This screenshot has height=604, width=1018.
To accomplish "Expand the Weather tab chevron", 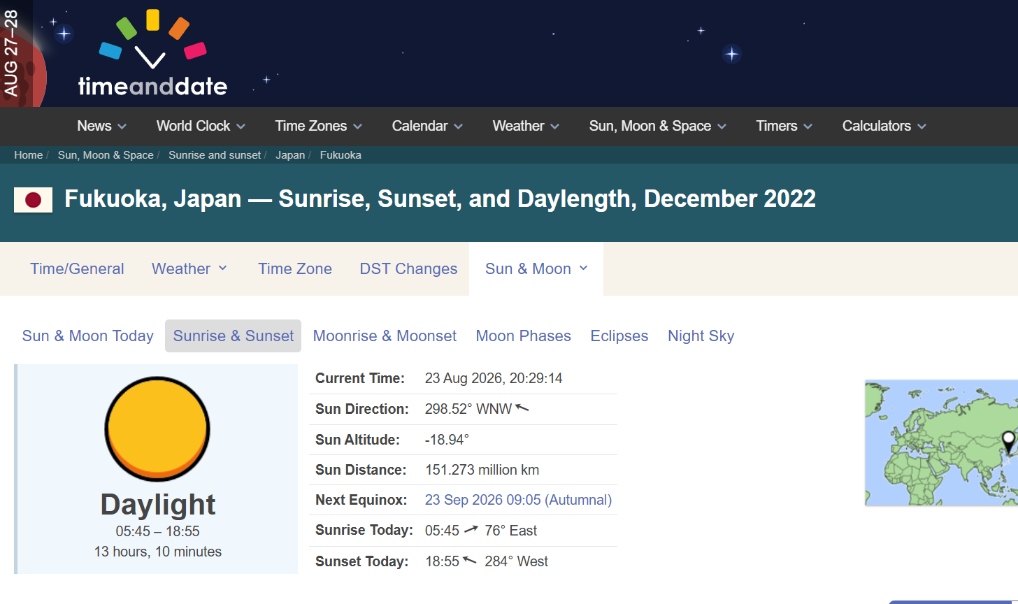I will (x=223, y=268).
